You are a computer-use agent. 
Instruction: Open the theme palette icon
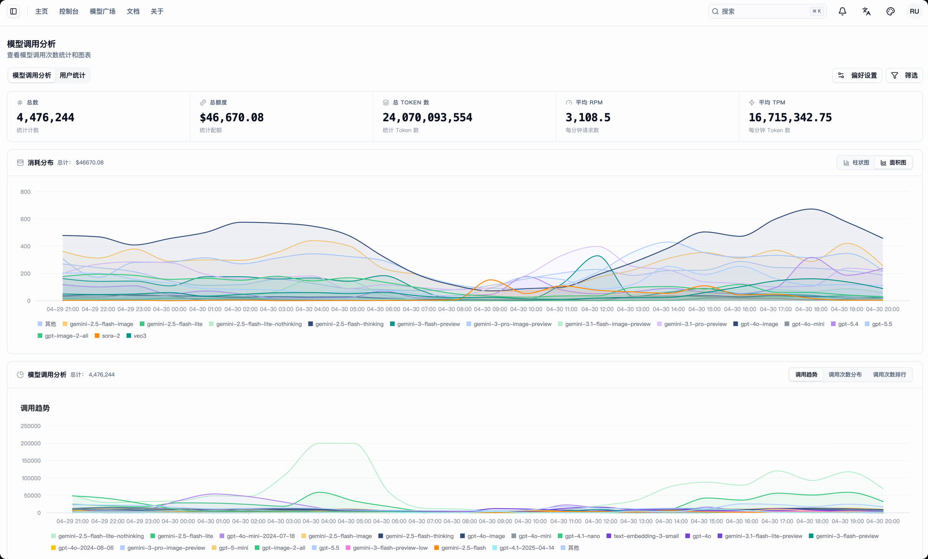(x=890, y=11)
